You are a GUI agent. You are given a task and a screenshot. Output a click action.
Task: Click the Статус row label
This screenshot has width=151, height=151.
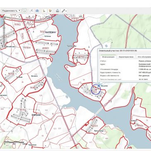pyautogui.click(x=103, y=61)
